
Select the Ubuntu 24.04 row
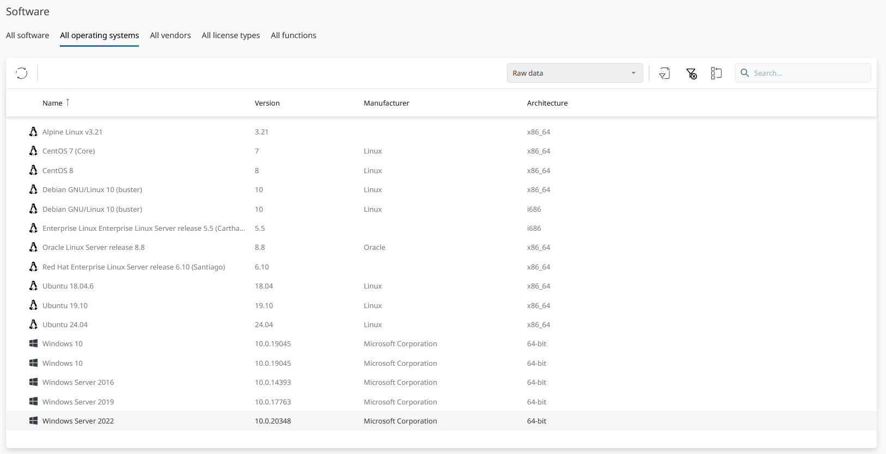tap(65, 324)
